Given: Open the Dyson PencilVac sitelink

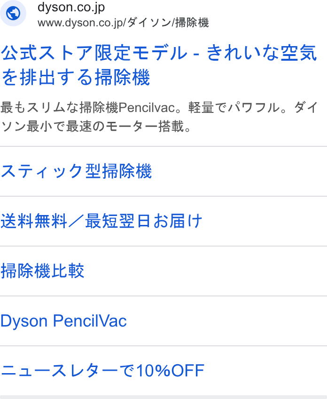Looking at the screenshot, I should 63,320.
